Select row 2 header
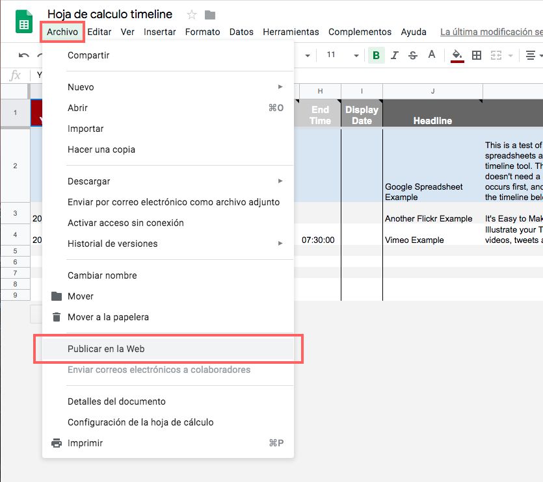This screenshot has height=482, width=543. pos(15,166)
